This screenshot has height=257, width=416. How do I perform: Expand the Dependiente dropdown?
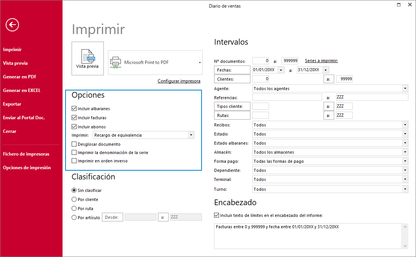coord(405,170)
